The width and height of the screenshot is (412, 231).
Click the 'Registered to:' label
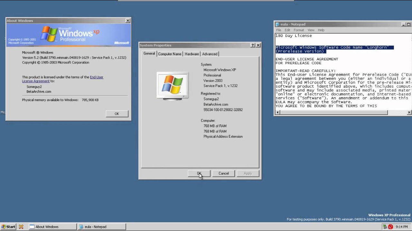point(211,94)
